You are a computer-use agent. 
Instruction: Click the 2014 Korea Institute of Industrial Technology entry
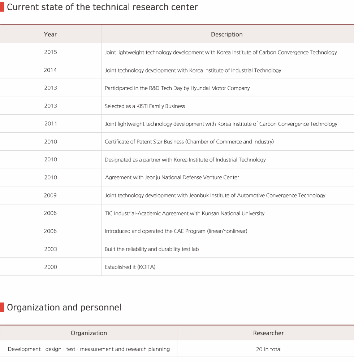[x=193, y=70]
